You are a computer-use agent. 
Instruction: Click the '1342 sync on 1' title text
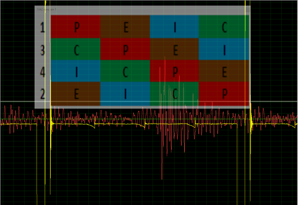click(x=46, y=10)
